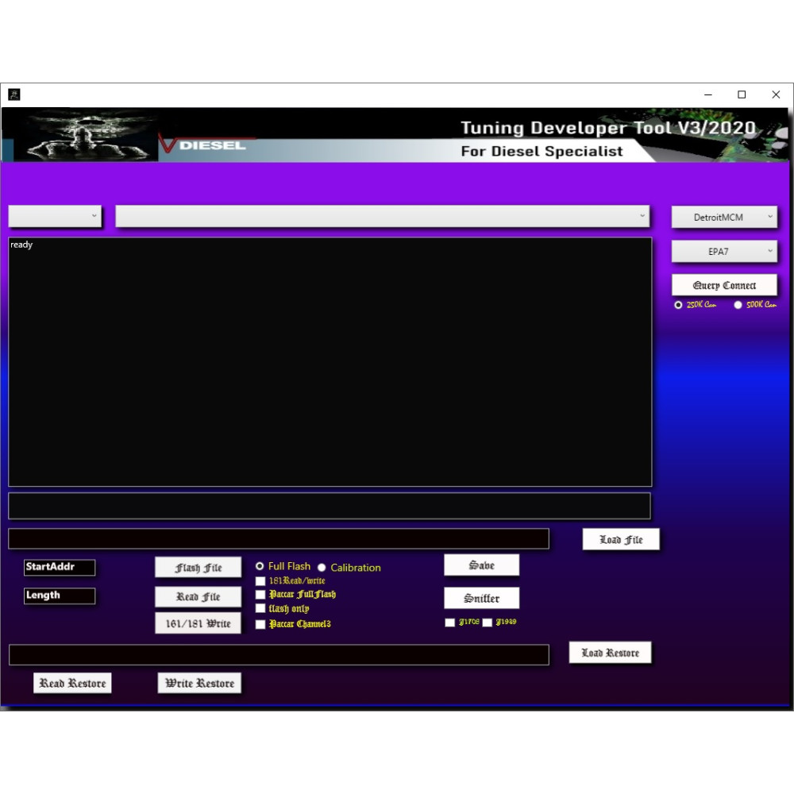This screenshot has height=794, width=794.
Task: Check the Paccar Channel3 option
Action: (260, 624)
